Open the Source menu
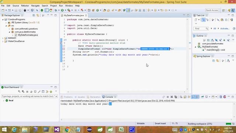The height and width of the screenshot is (133, 236). pyautogui.click(x=15, y=6)
